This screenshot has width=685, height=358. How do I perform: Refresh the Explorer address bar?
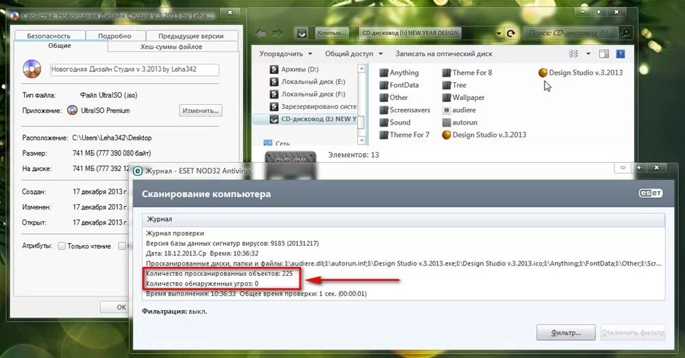pos(511,33)
